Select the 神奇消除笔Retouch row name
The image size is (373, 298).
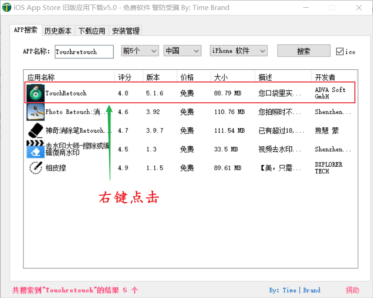click(78, 130)
